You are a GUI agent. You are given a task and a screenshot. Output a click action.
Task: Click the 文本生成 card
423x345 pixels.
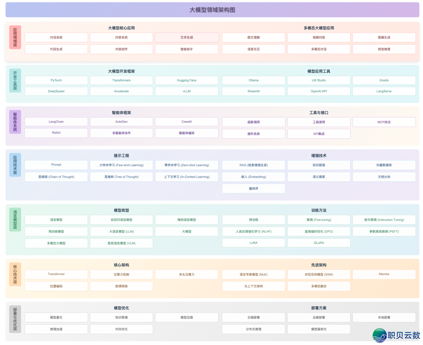coord(186,38)
